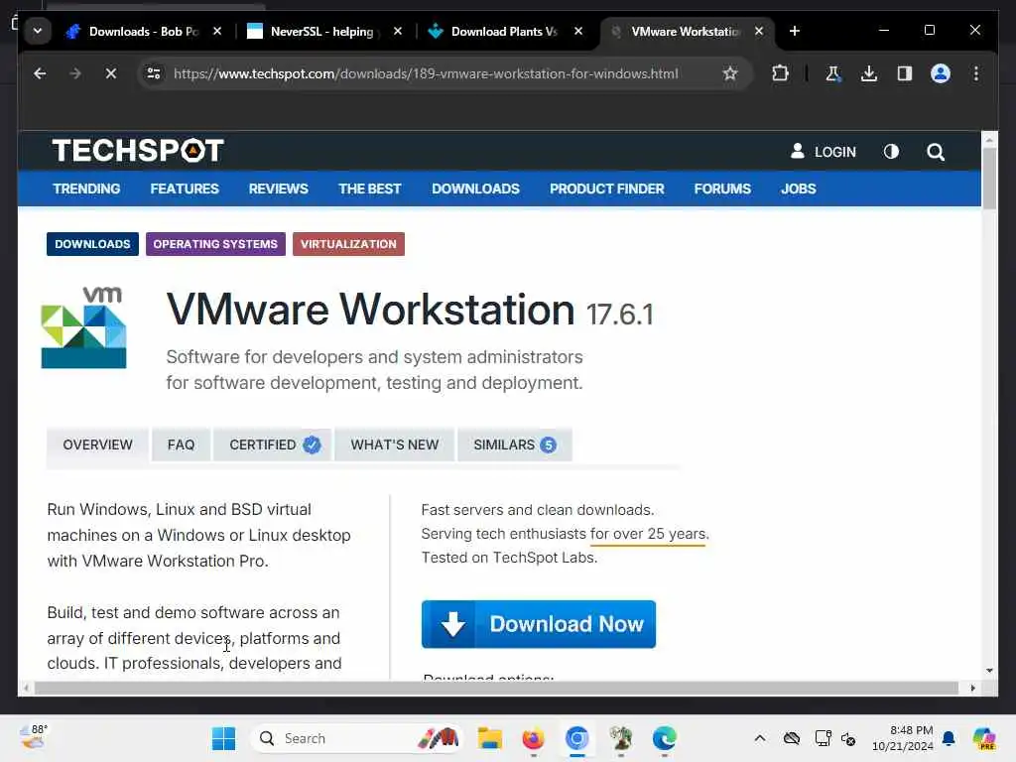Open File Explorer from the taskbar
Screen dimensions: 1016x762
[490, 738]
